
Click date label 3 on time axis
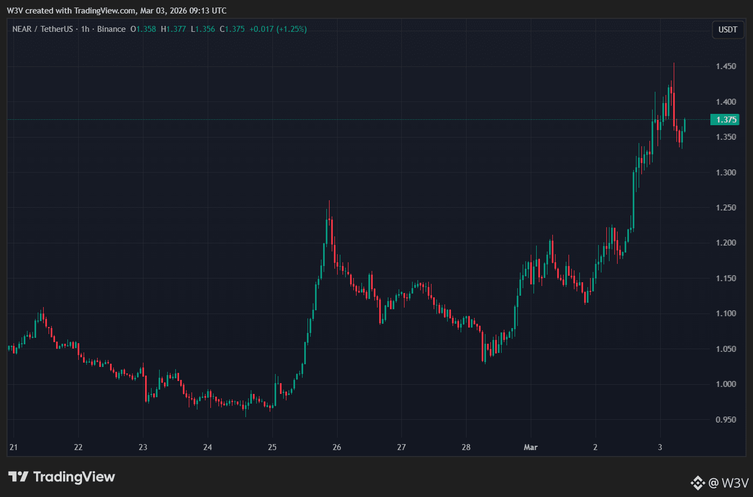pyautogui.click(x=660, y=447)
